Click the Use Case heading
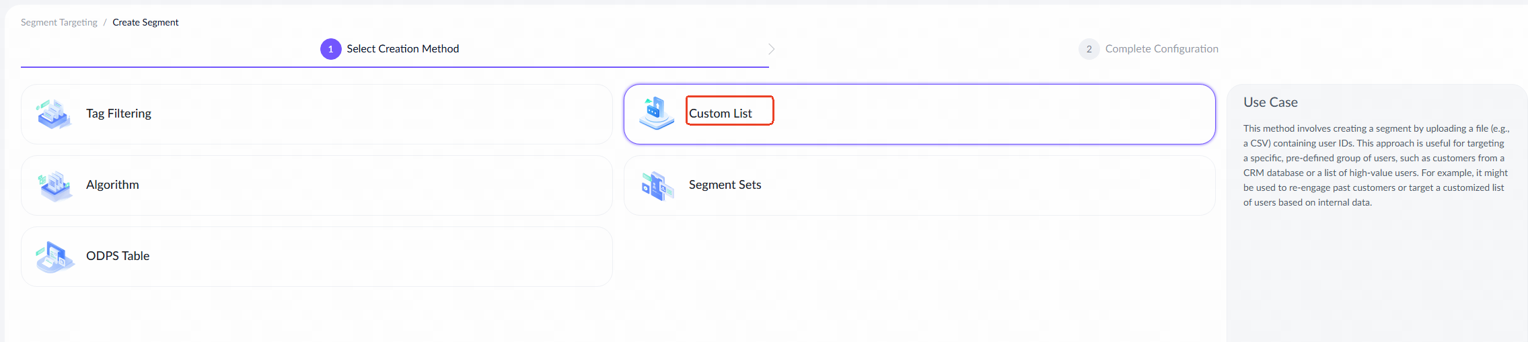 [x=1270, y=102]
